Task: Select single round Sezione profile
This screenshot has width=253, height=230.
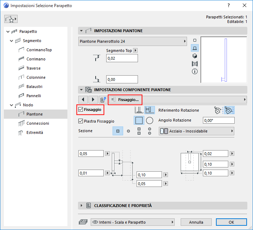Action: pos(128,131)
